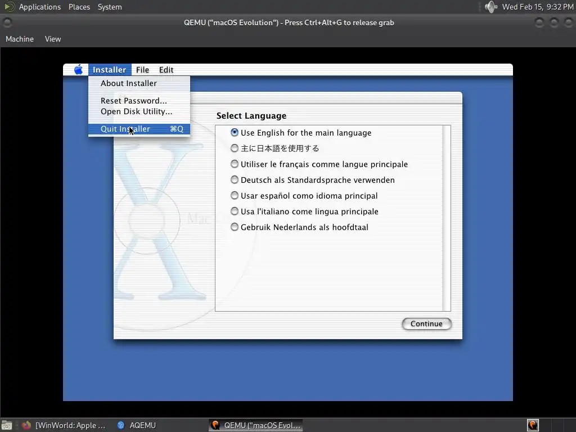The image size is (576, 432).
Task: Click the show desktop icon in taskbar
Action: point(7,425)
